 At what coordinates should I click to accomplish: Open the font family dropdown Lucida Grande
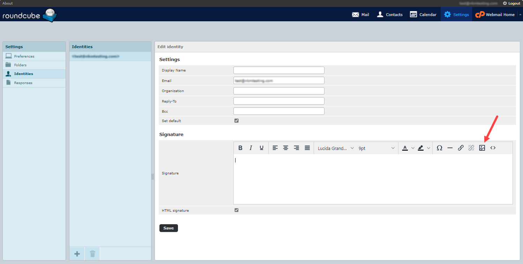[336, 148]
